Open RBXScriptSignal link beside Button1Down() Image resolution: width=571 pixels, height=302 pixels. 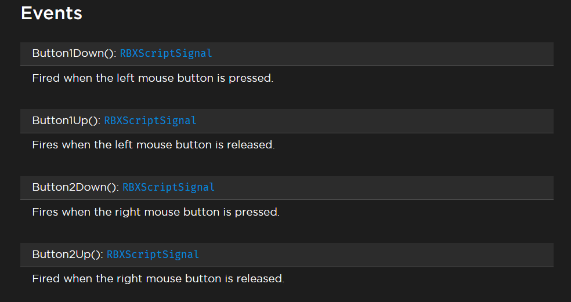(166, 53)
